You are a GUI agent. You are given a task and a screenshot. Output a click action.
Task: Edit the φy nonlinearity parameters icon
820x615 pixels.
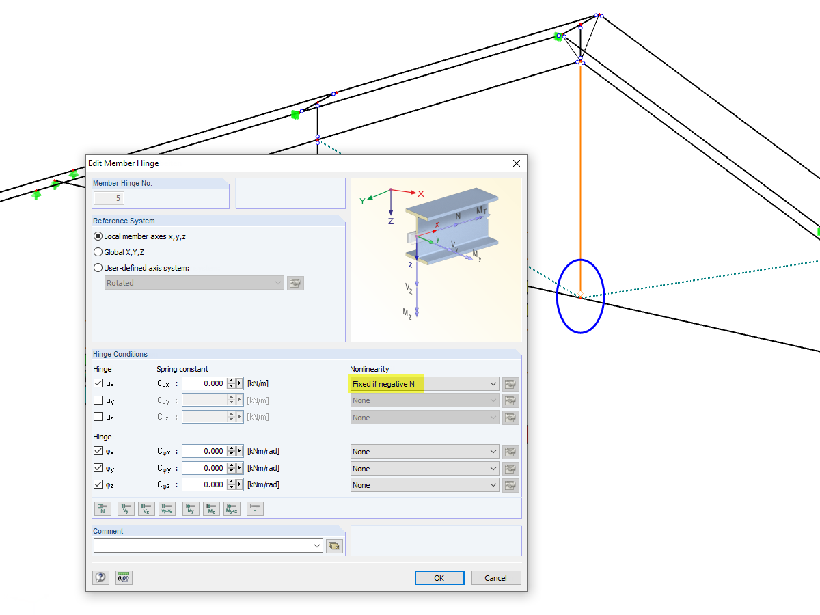[x=510, y=469]
